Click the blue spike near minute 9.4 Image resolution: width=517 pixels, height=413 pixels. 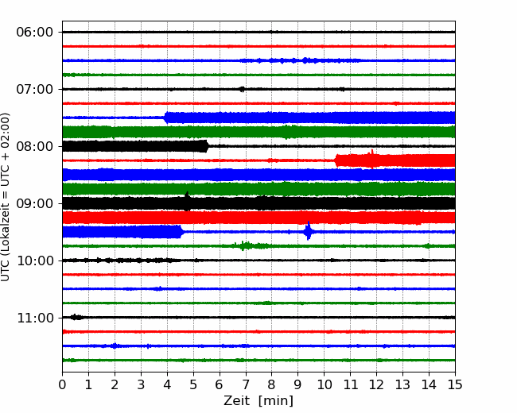[309, 230]
